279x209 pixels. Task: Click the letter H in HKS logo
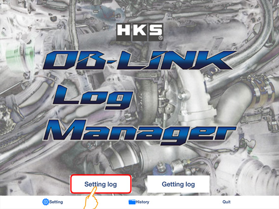point(124,30)
